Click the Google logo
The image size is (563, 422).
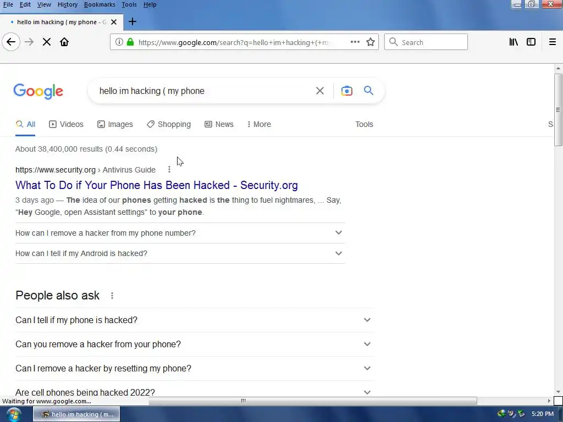point(38,92)
